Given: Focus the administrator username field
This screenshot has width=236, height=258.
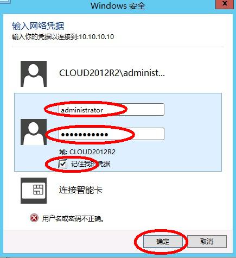Looking at the screenshot, I should 111,110.
